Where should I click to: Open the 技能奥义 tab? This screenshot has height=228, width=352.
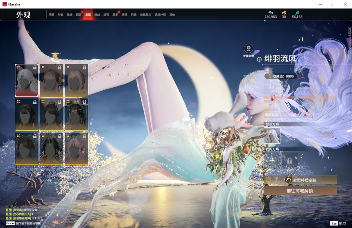tap(145, 15)
